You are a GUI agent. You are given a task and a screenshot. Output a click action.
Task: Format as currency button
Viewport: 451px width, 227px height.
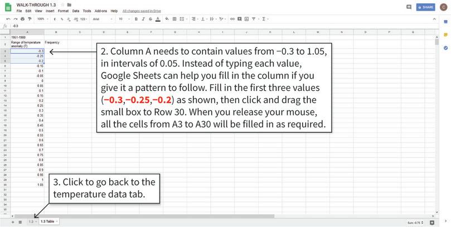coord(55,19)
